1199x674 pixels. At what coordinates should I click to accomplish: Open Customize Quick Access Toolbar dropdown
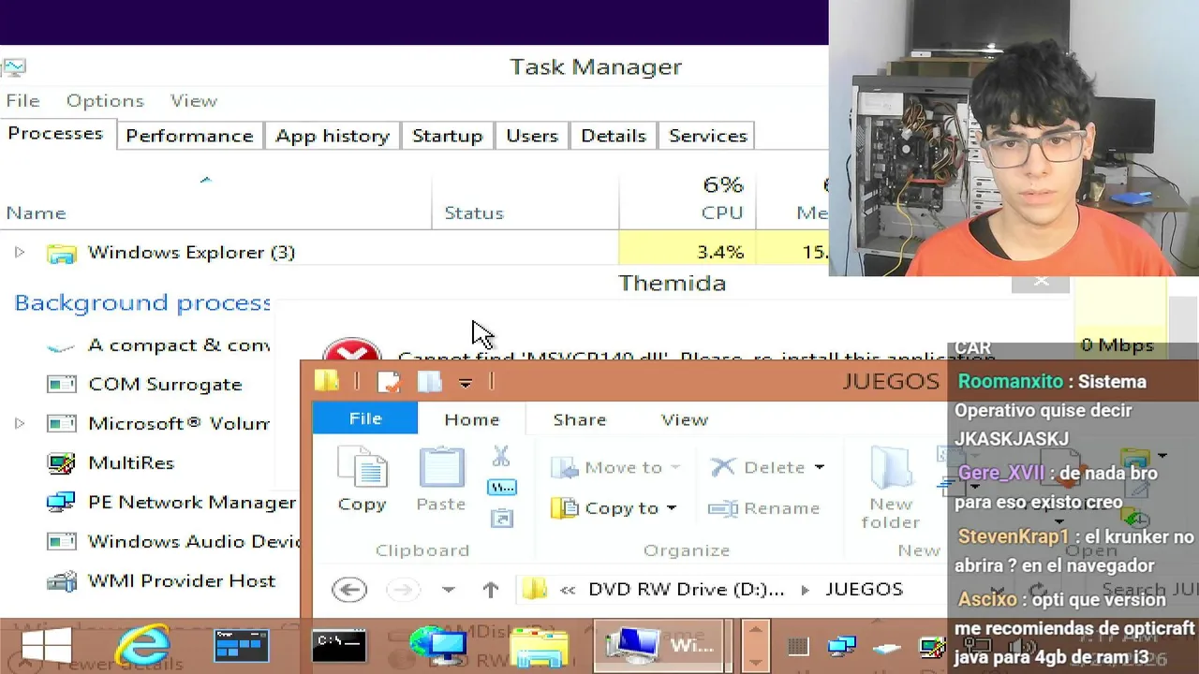466,382
